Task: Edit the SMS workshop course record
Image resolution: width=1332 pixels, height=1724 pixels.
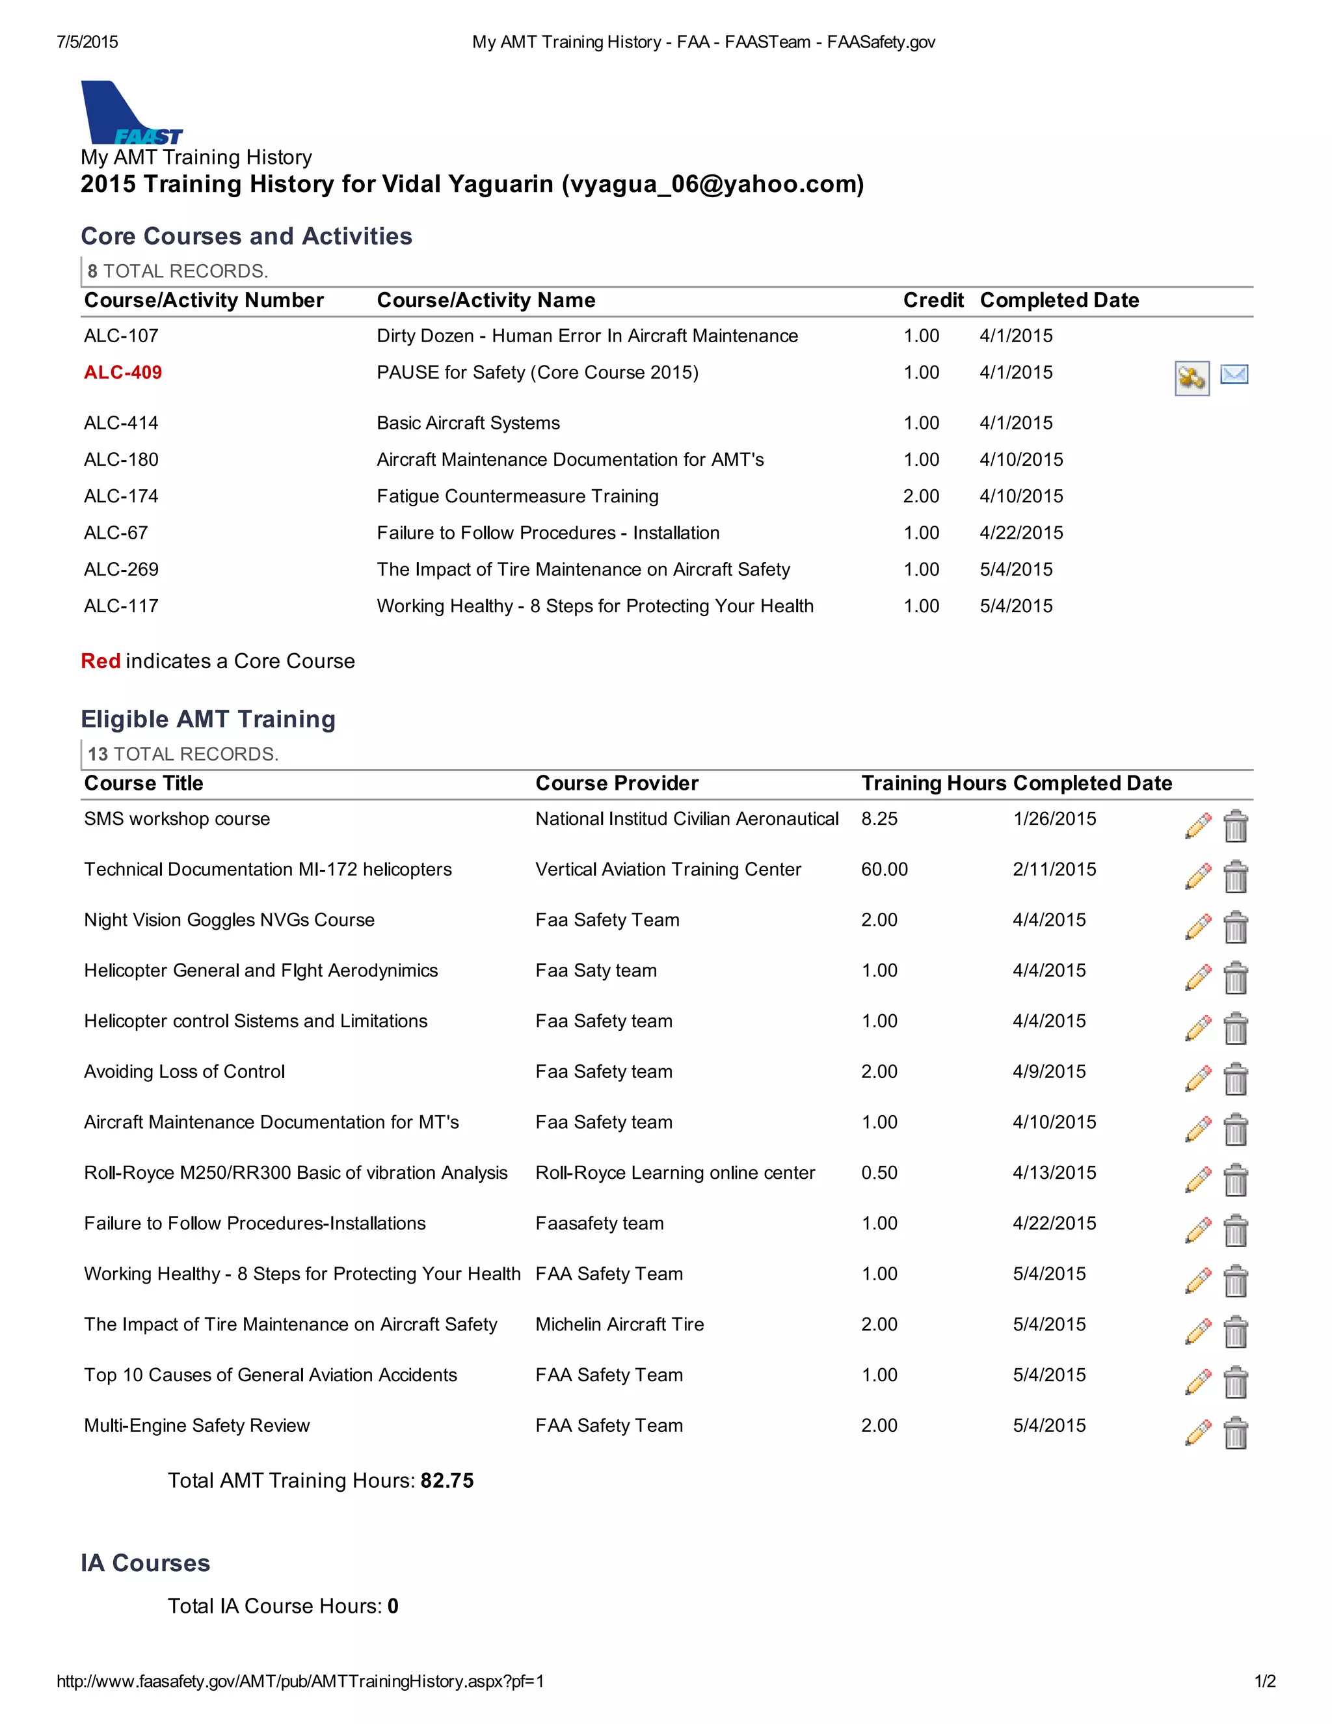Action: (x=1198, y=826)
